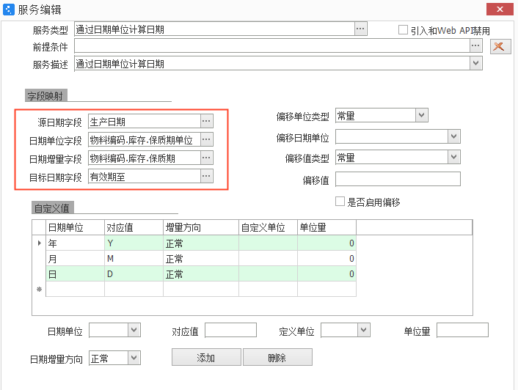
Task: Click the app icon in title bar
Action: click(x=9, y=10)
